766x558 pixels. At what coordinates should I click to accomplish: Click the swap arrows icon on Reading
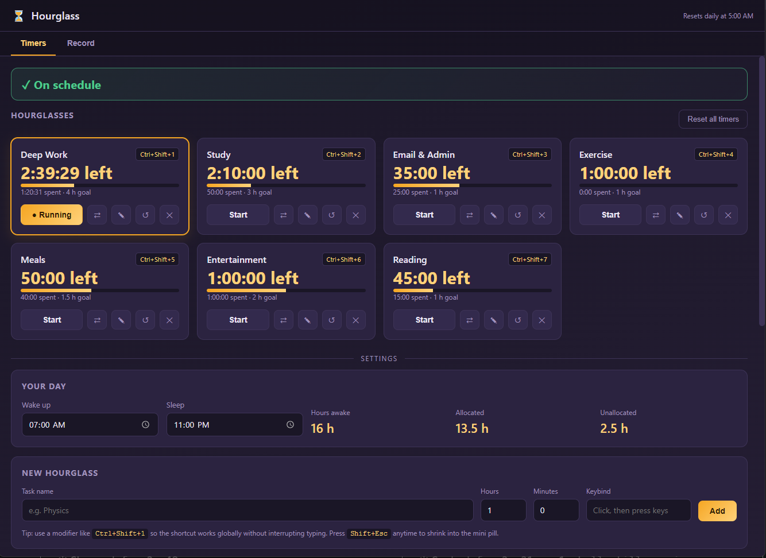click(469, 320)
